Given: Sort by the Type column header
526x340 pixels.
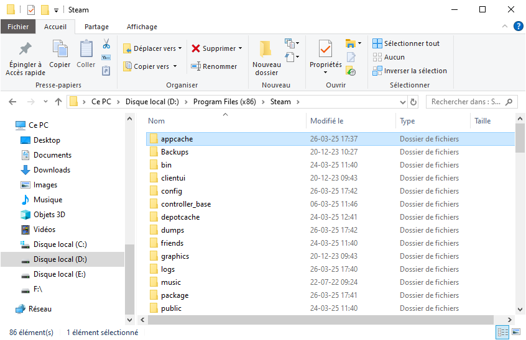Looking at the screenshot, I should coord(433,121).
